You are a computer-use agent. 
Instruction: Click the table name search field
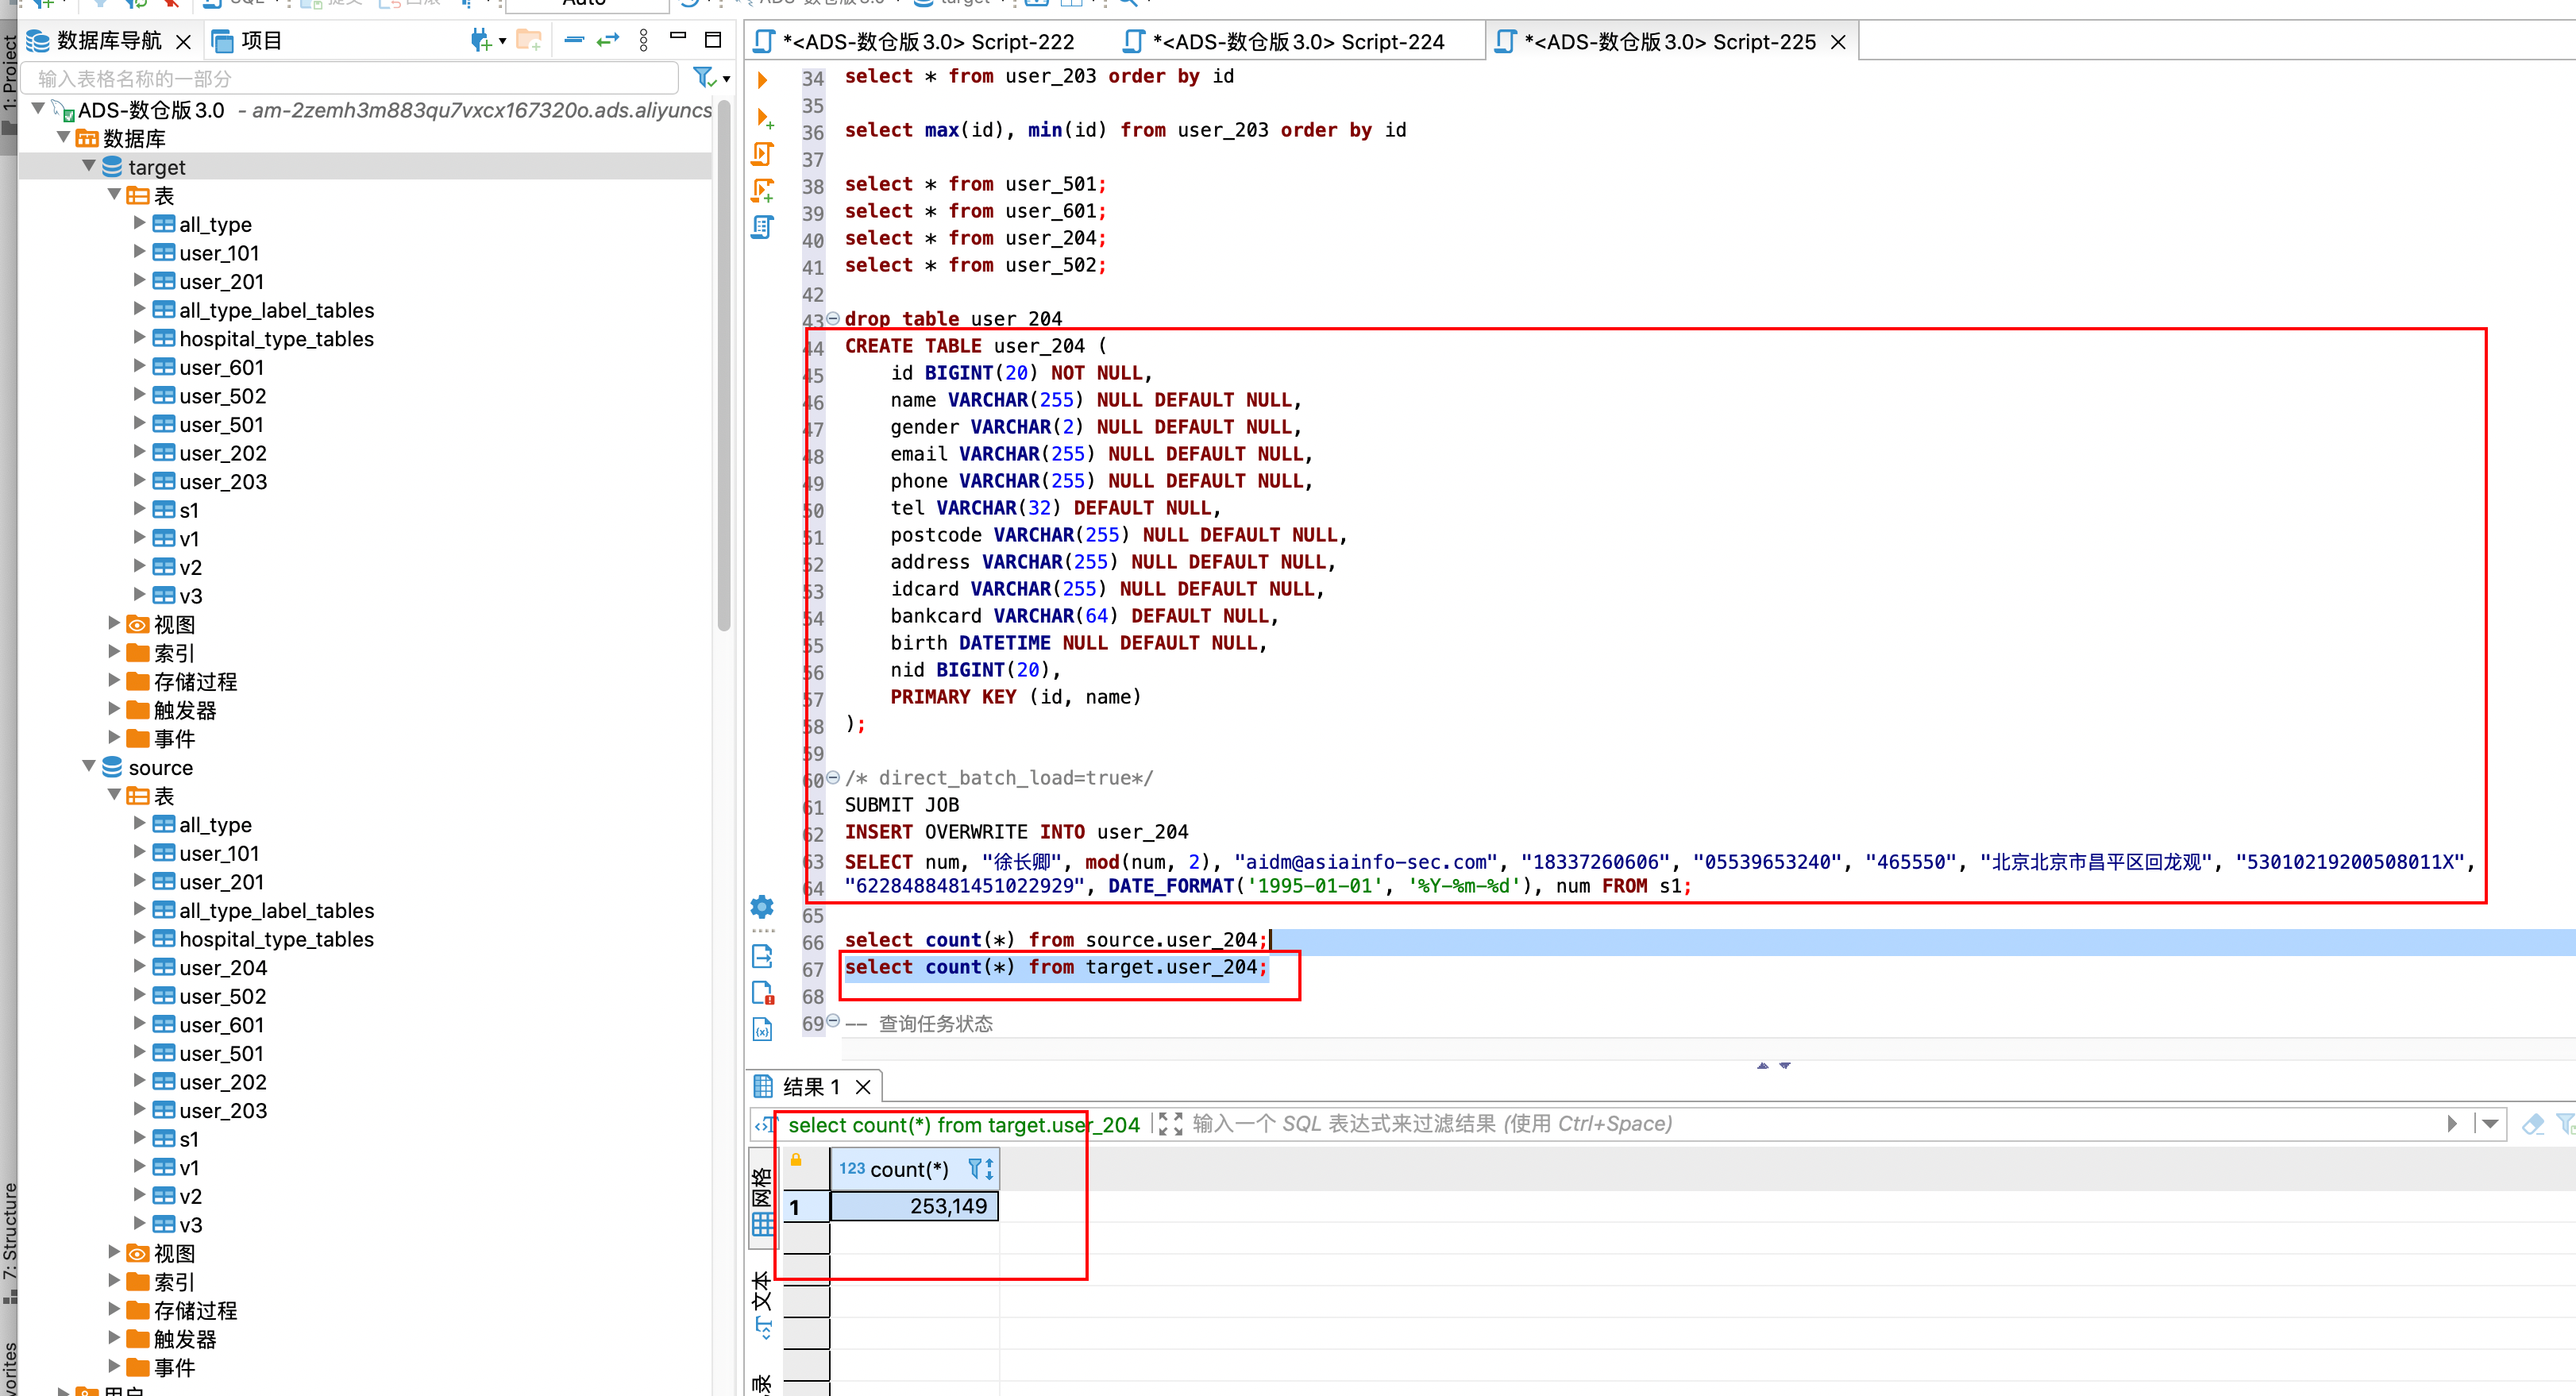(350, 78)
